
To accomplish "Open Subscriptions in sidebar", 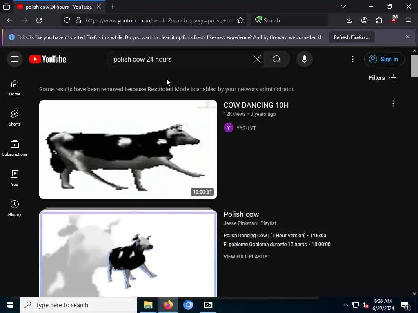I will pos(15,148).
